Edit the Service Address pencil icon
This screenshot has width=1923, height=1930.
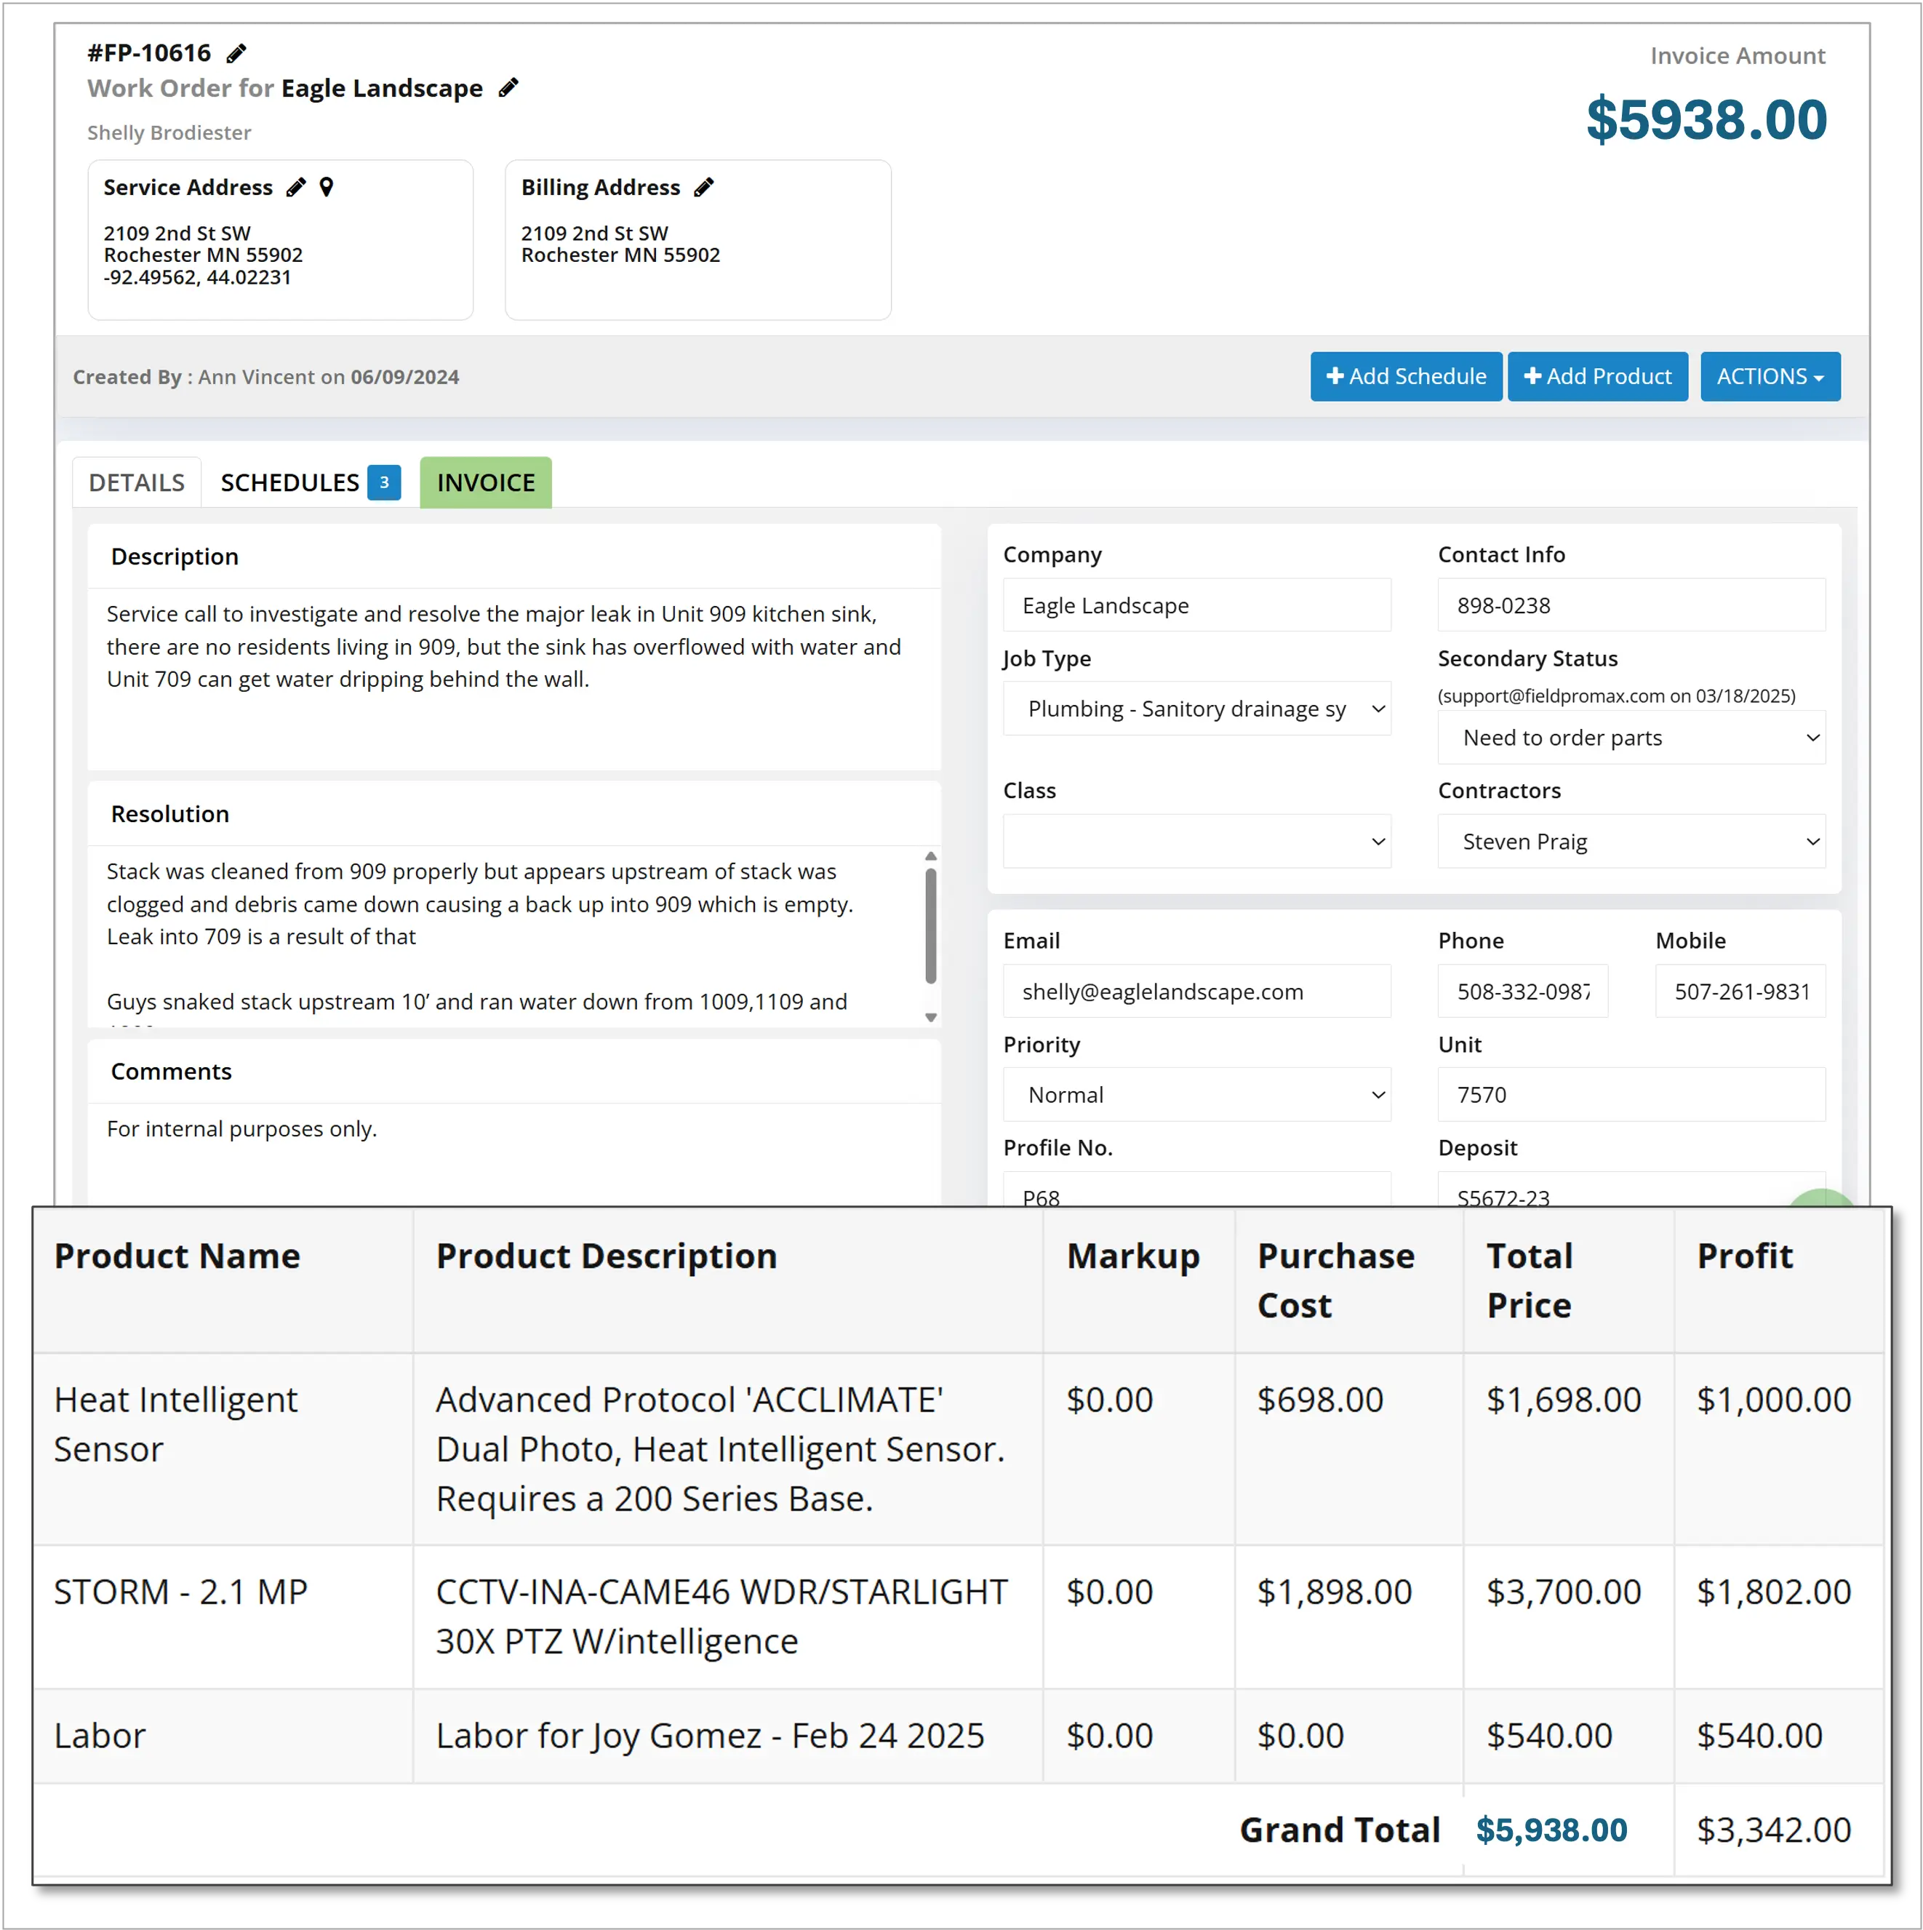(x=296, y=188)
